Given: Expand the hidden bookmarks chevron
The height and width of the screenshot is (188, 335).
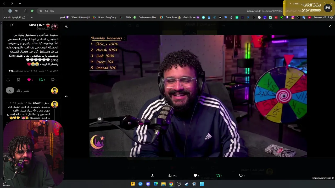Looking at the screenshot, I should [32, 17].
